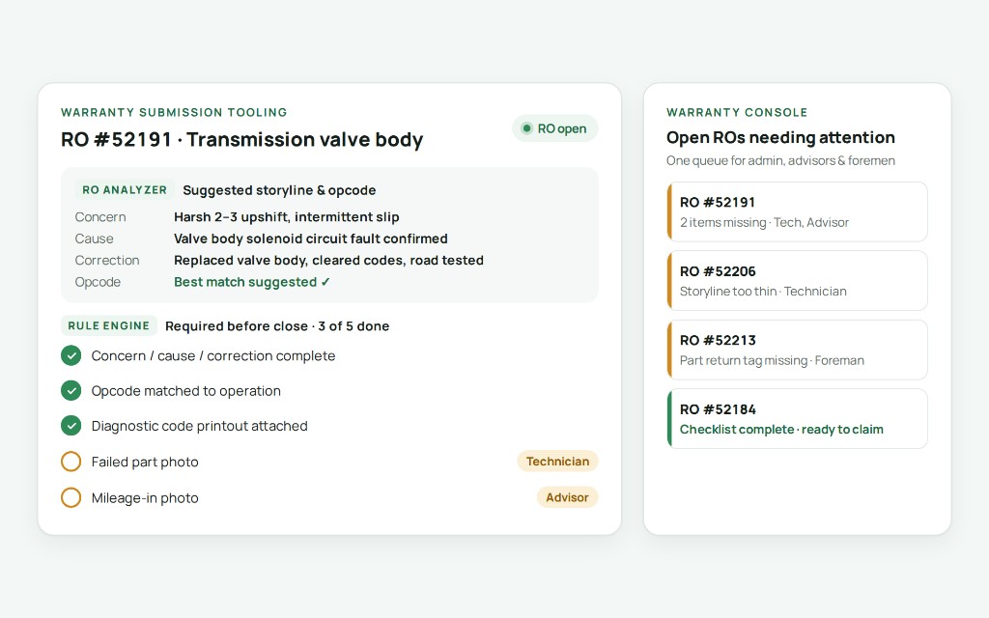Click 'Checklist complete · ready to claim' text
Screen dimensions: 989x618
coord(780,430)
